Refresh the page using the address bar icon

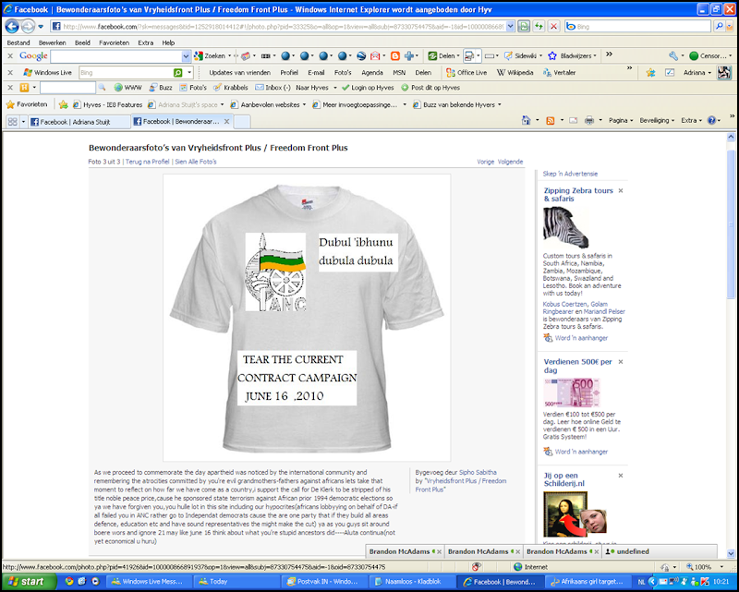pos(539,27)
